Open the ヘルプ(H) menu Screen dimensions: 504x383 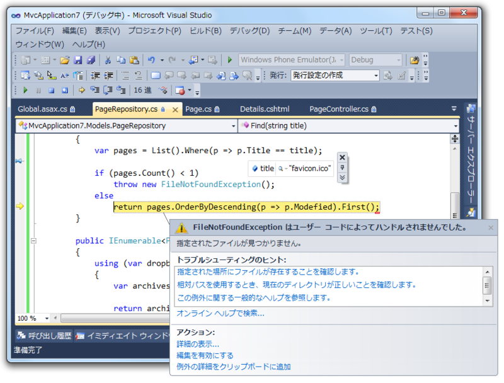point(89,44)
